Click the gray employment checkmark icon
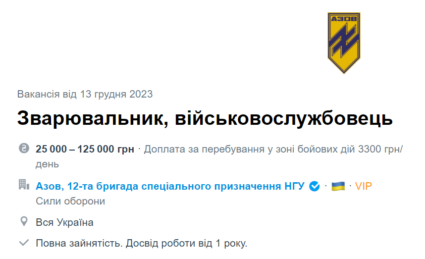The image size is (425, 259). 23,243
